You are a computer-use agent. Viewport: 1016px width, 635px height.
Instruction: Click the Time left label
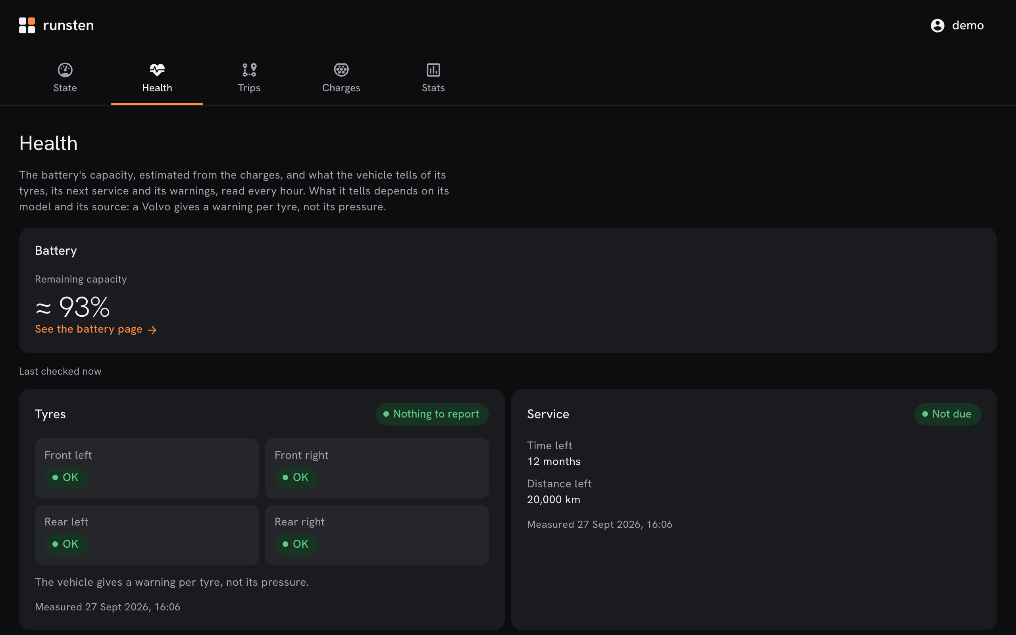pos(550,446)
